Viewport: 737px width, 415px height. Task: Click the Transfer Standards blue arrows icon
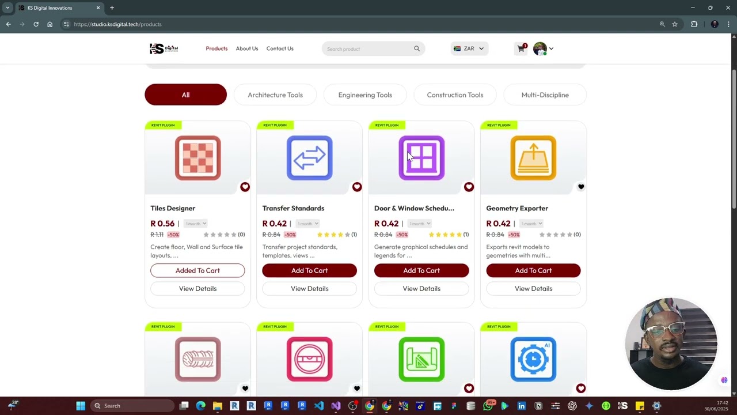tap(309, 158)
